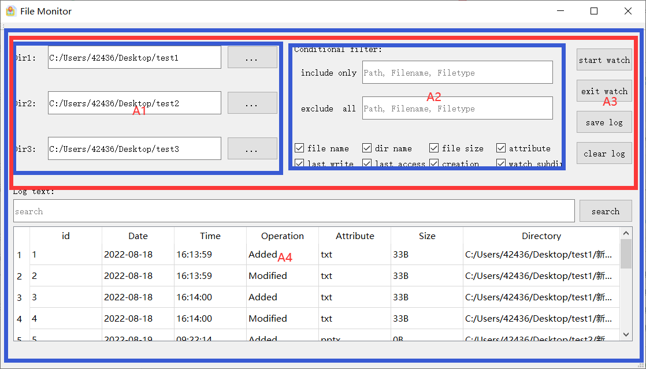Viewport: 646px width, 369px height.
Task: Click the Operation column header
Action: [282, 236]
